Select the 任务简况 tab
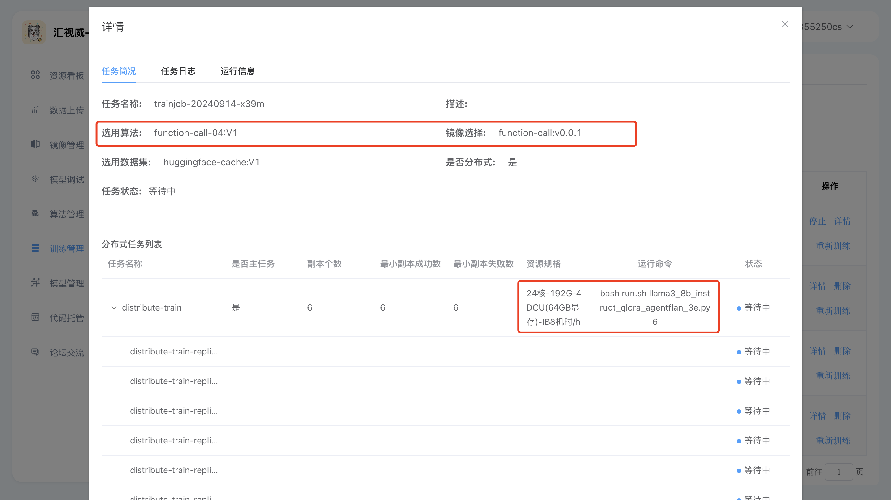Viewport: 891px width, 500px height. 119,71
